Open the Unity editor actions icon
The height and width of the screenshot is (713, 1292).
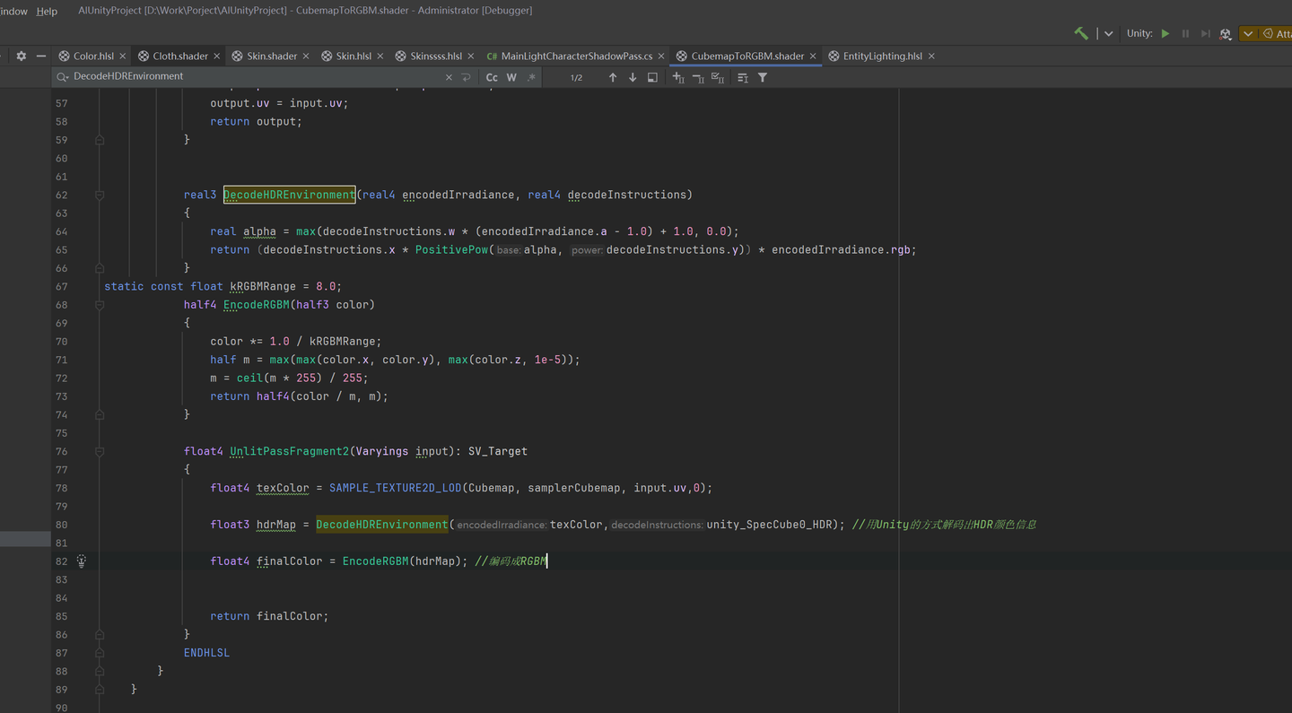pos(1226,34)
